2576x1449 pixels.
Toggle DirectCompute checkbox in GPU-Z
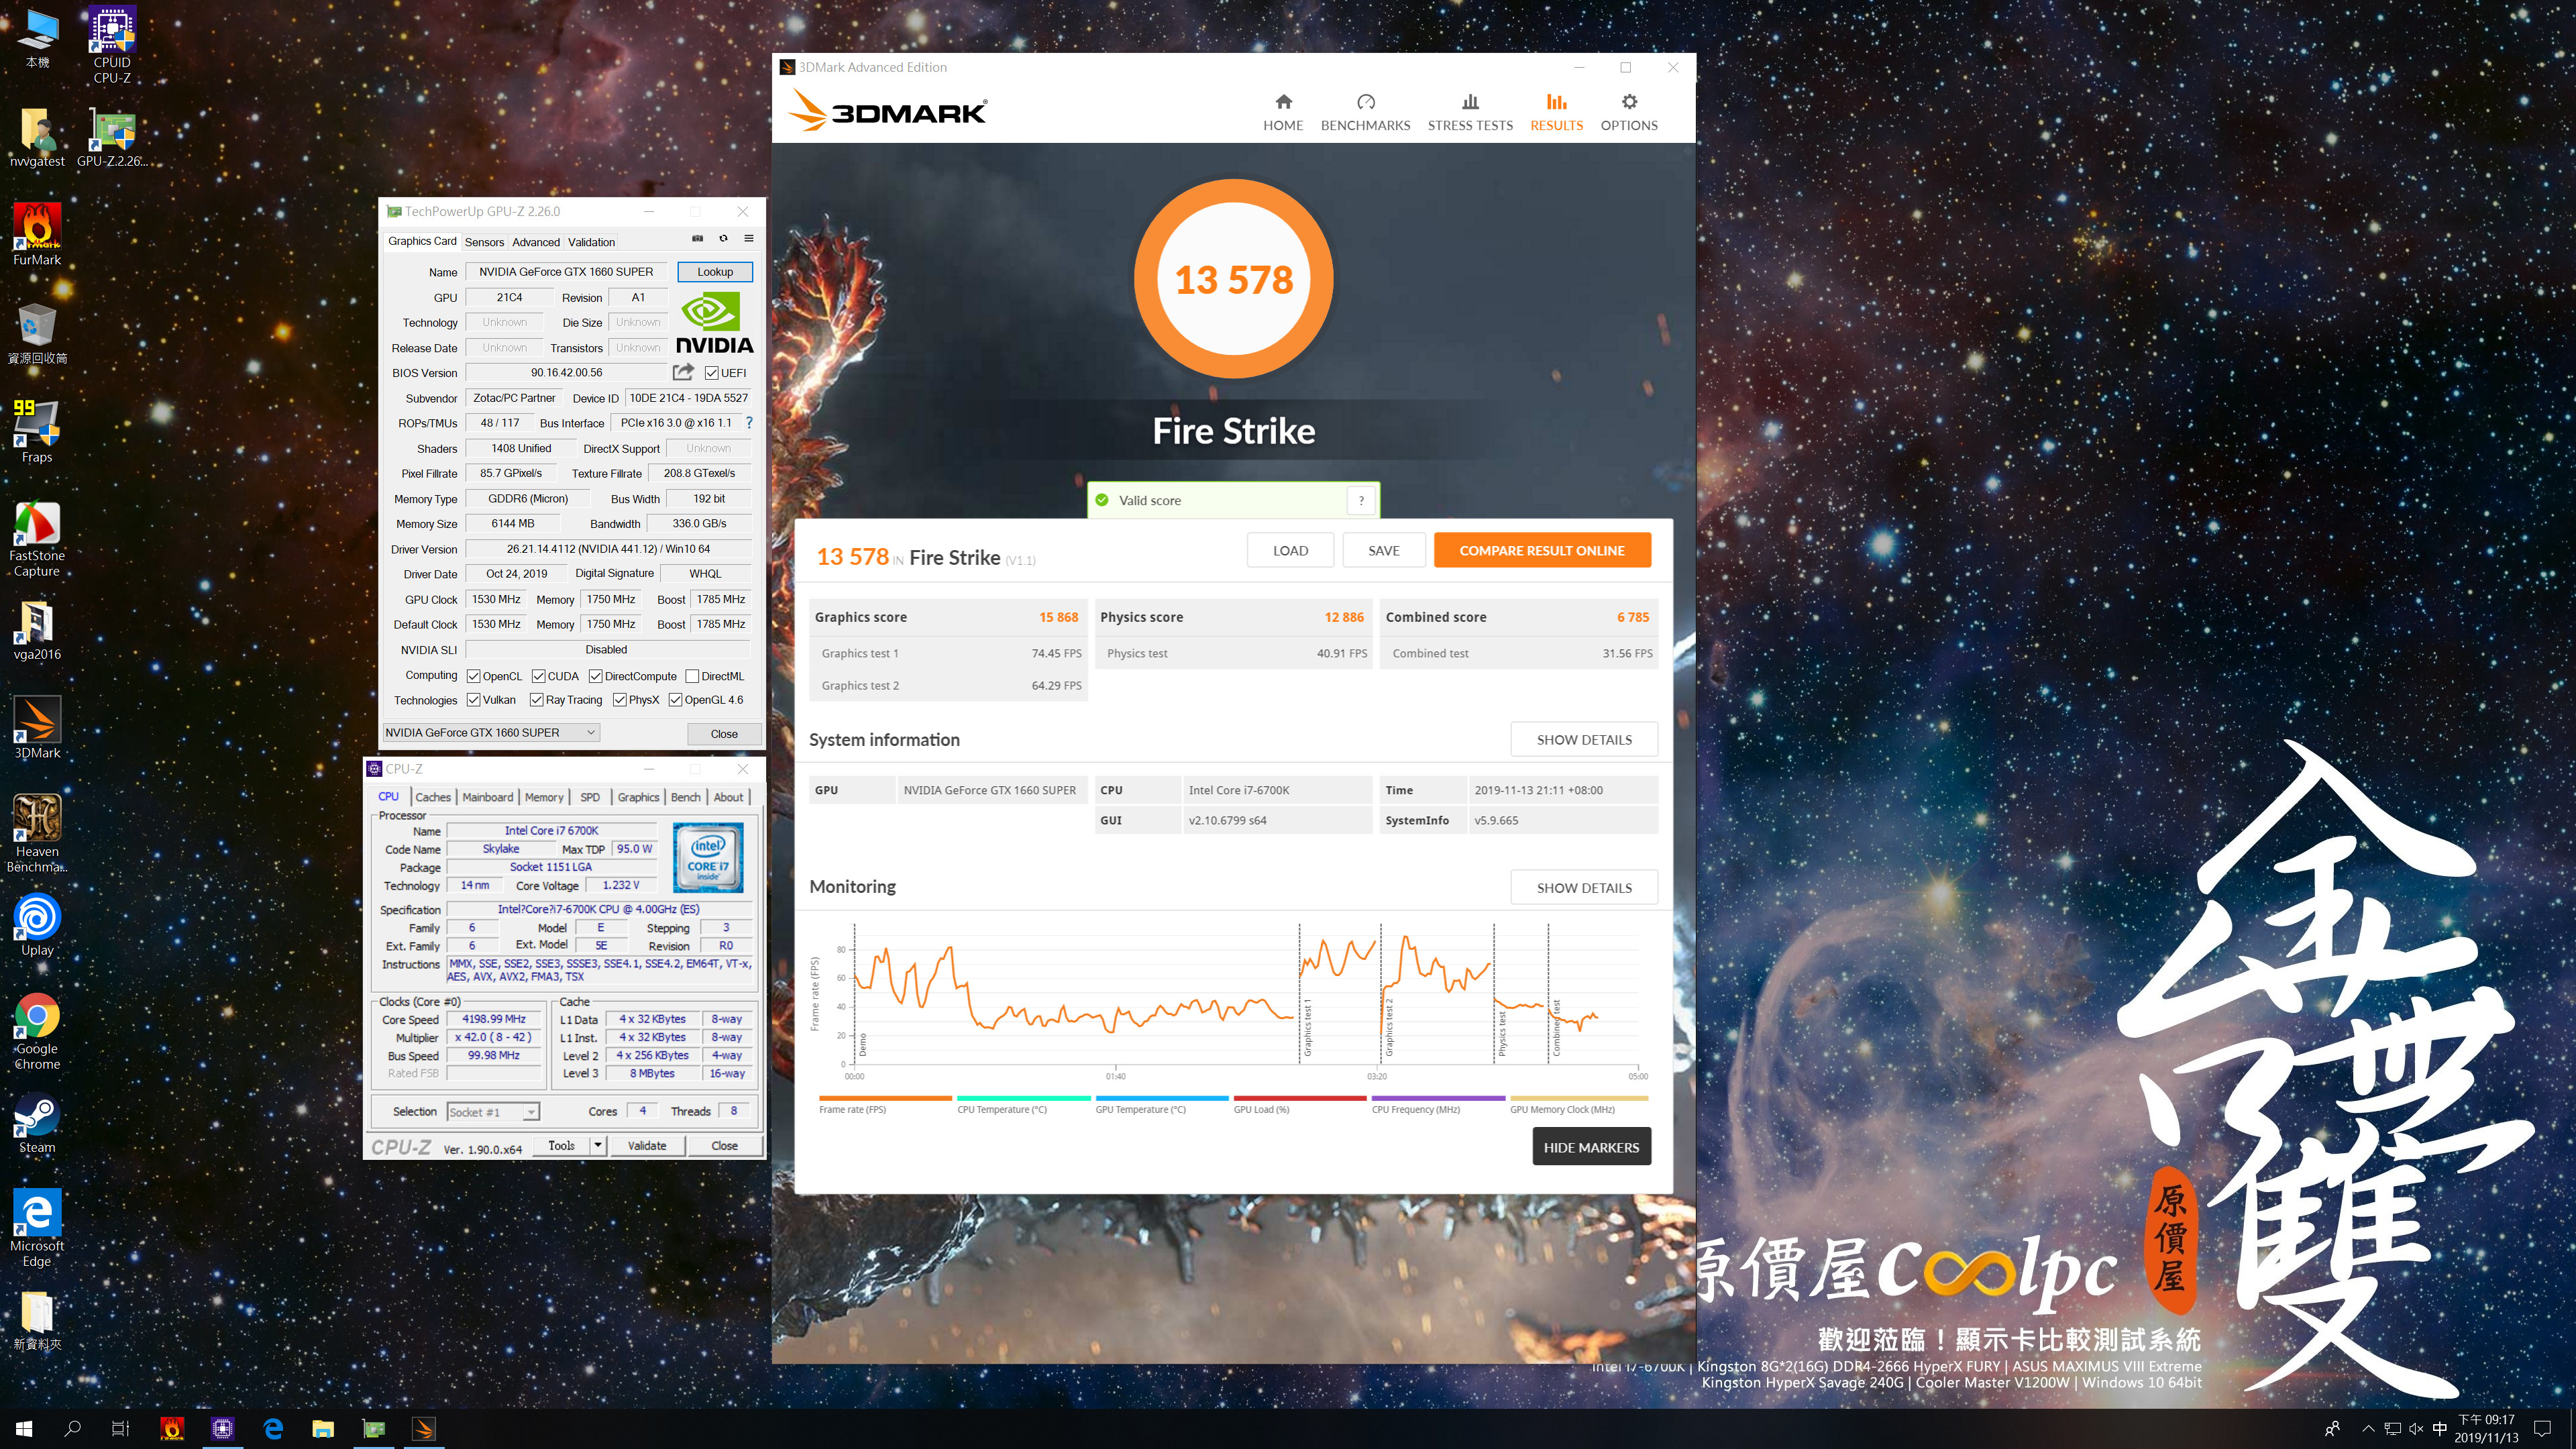(595, 676)
